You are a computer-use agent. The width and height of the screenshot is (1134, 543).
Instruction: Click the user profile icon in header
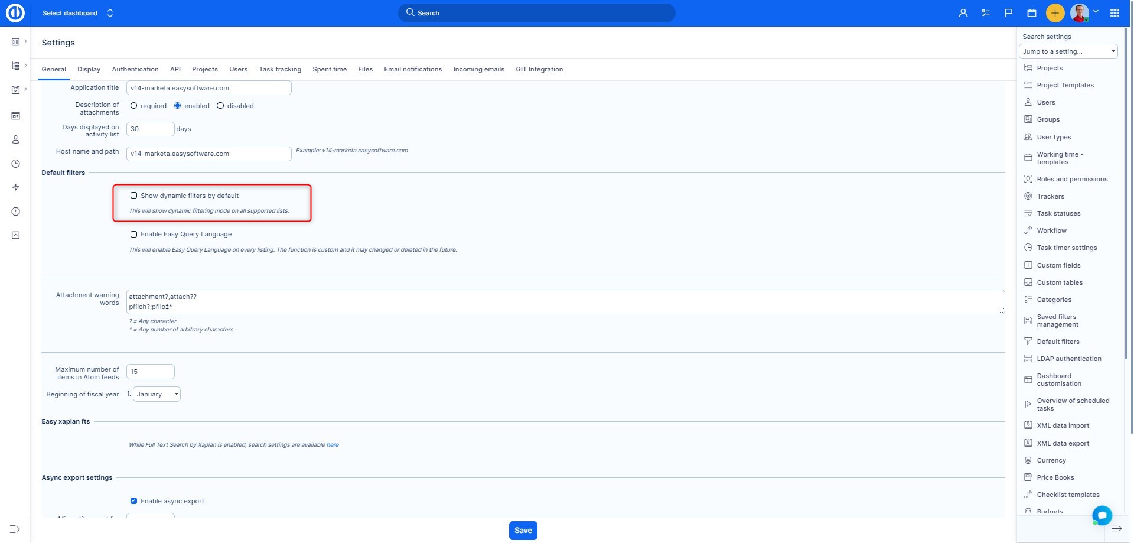[x=963, y=13]
